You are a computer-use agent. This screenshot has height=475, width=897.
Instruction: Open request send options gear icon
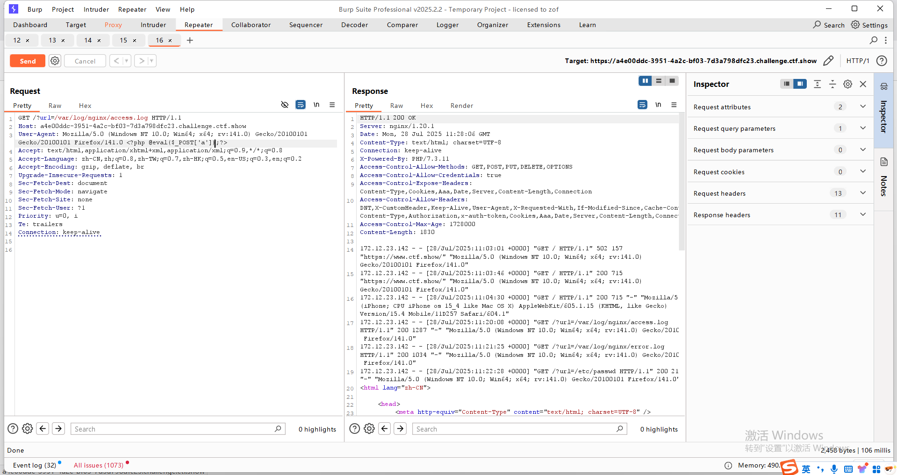point(55,61)
